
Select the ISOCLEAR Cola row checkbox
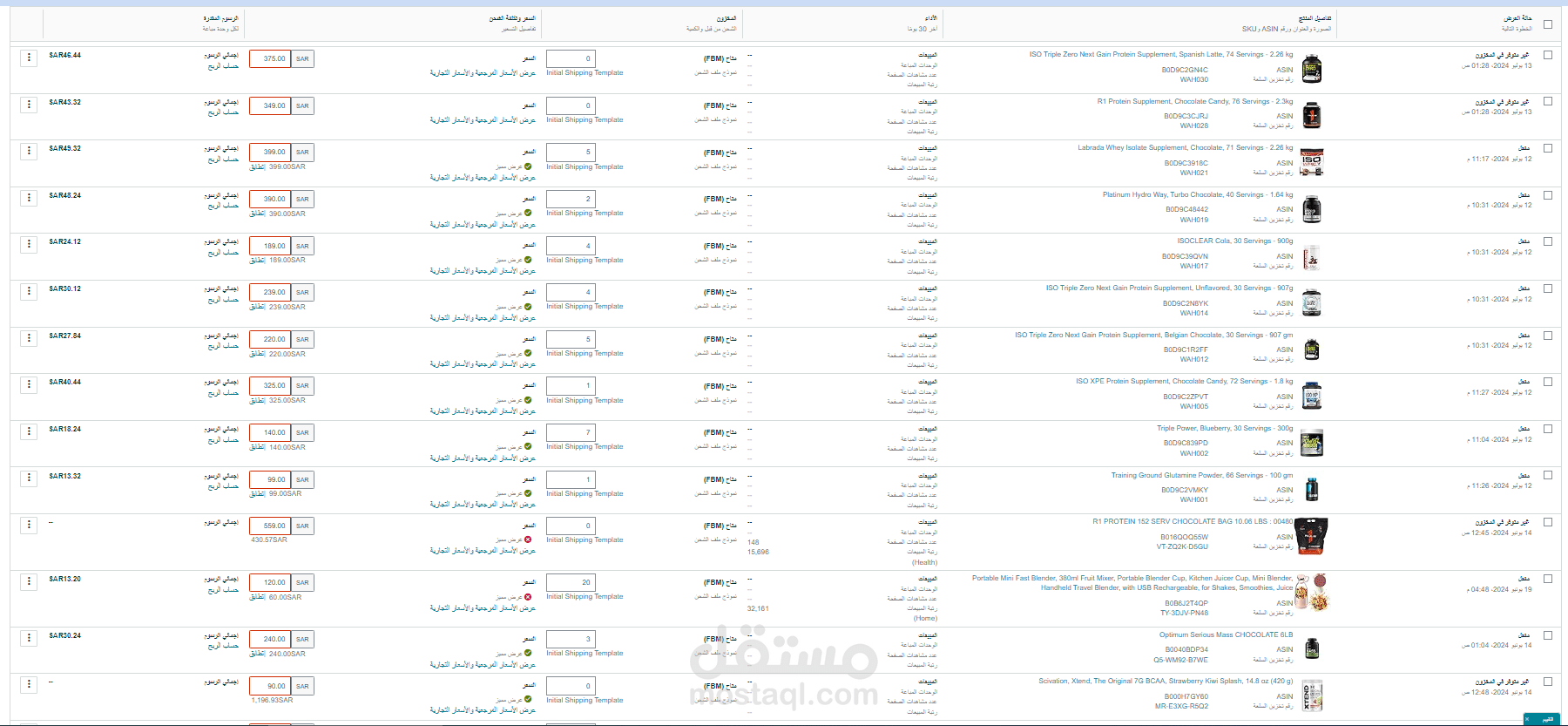tap(1548, 241)
